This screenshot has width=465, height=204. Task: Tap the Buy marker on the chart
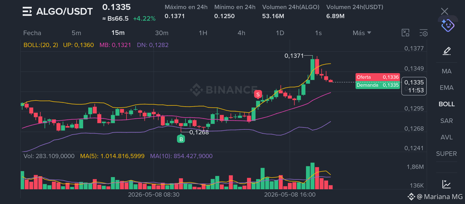click(x=181, y=139)
